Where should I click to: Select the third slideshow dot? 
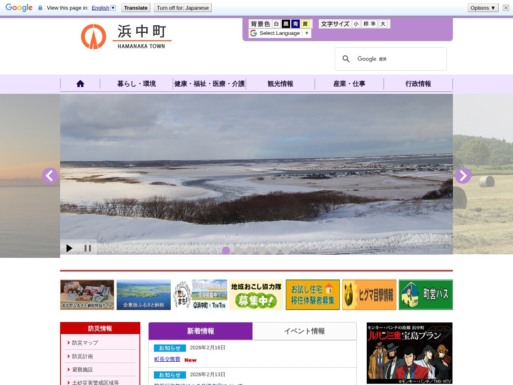click(250, 251)
